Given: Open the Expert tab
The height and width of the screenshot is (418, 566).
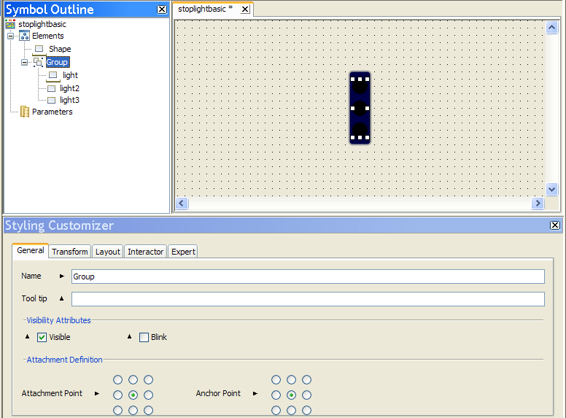Looking at the screenshot, I should [183, 252].
